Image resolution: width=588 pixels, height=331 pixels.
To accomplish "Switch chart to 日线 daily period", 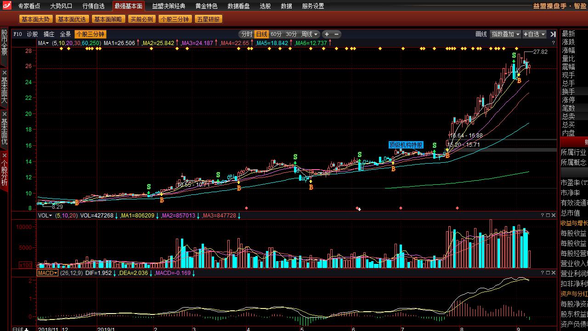I will (x=261, y=34).
